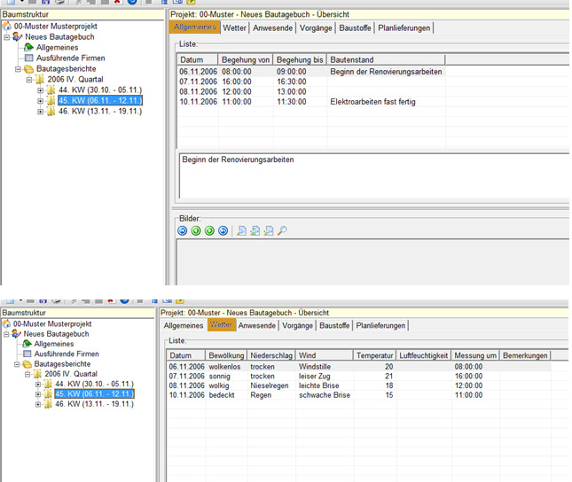Click Wind column header
The height and width of the screenshot is (482, 572).
[x=325, y=355]
